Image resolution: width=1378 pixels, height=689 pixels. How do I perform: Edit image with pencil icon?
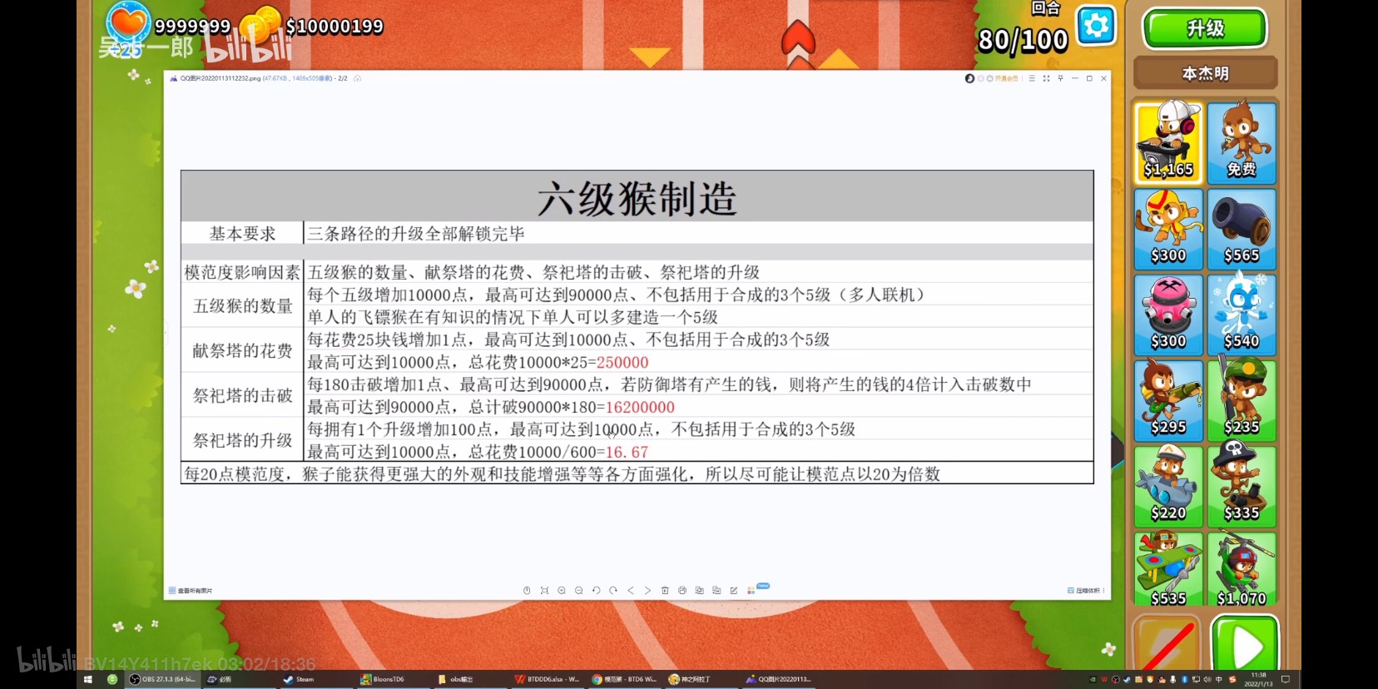pos(734,591)
